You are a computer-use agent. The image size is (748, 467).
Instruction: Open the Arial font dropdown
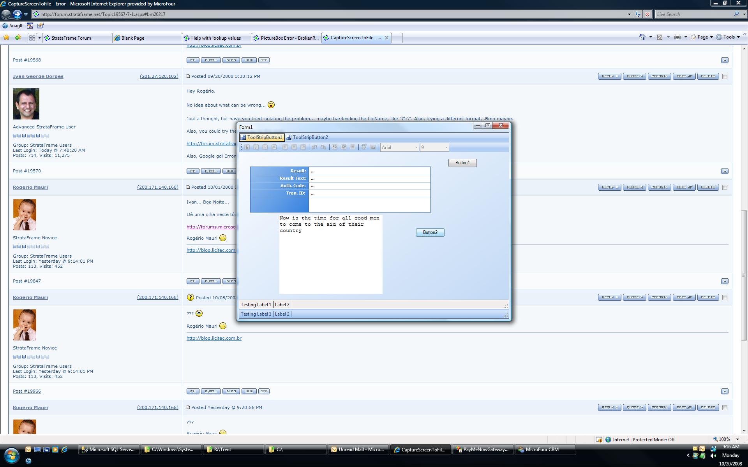coord(416,147)
